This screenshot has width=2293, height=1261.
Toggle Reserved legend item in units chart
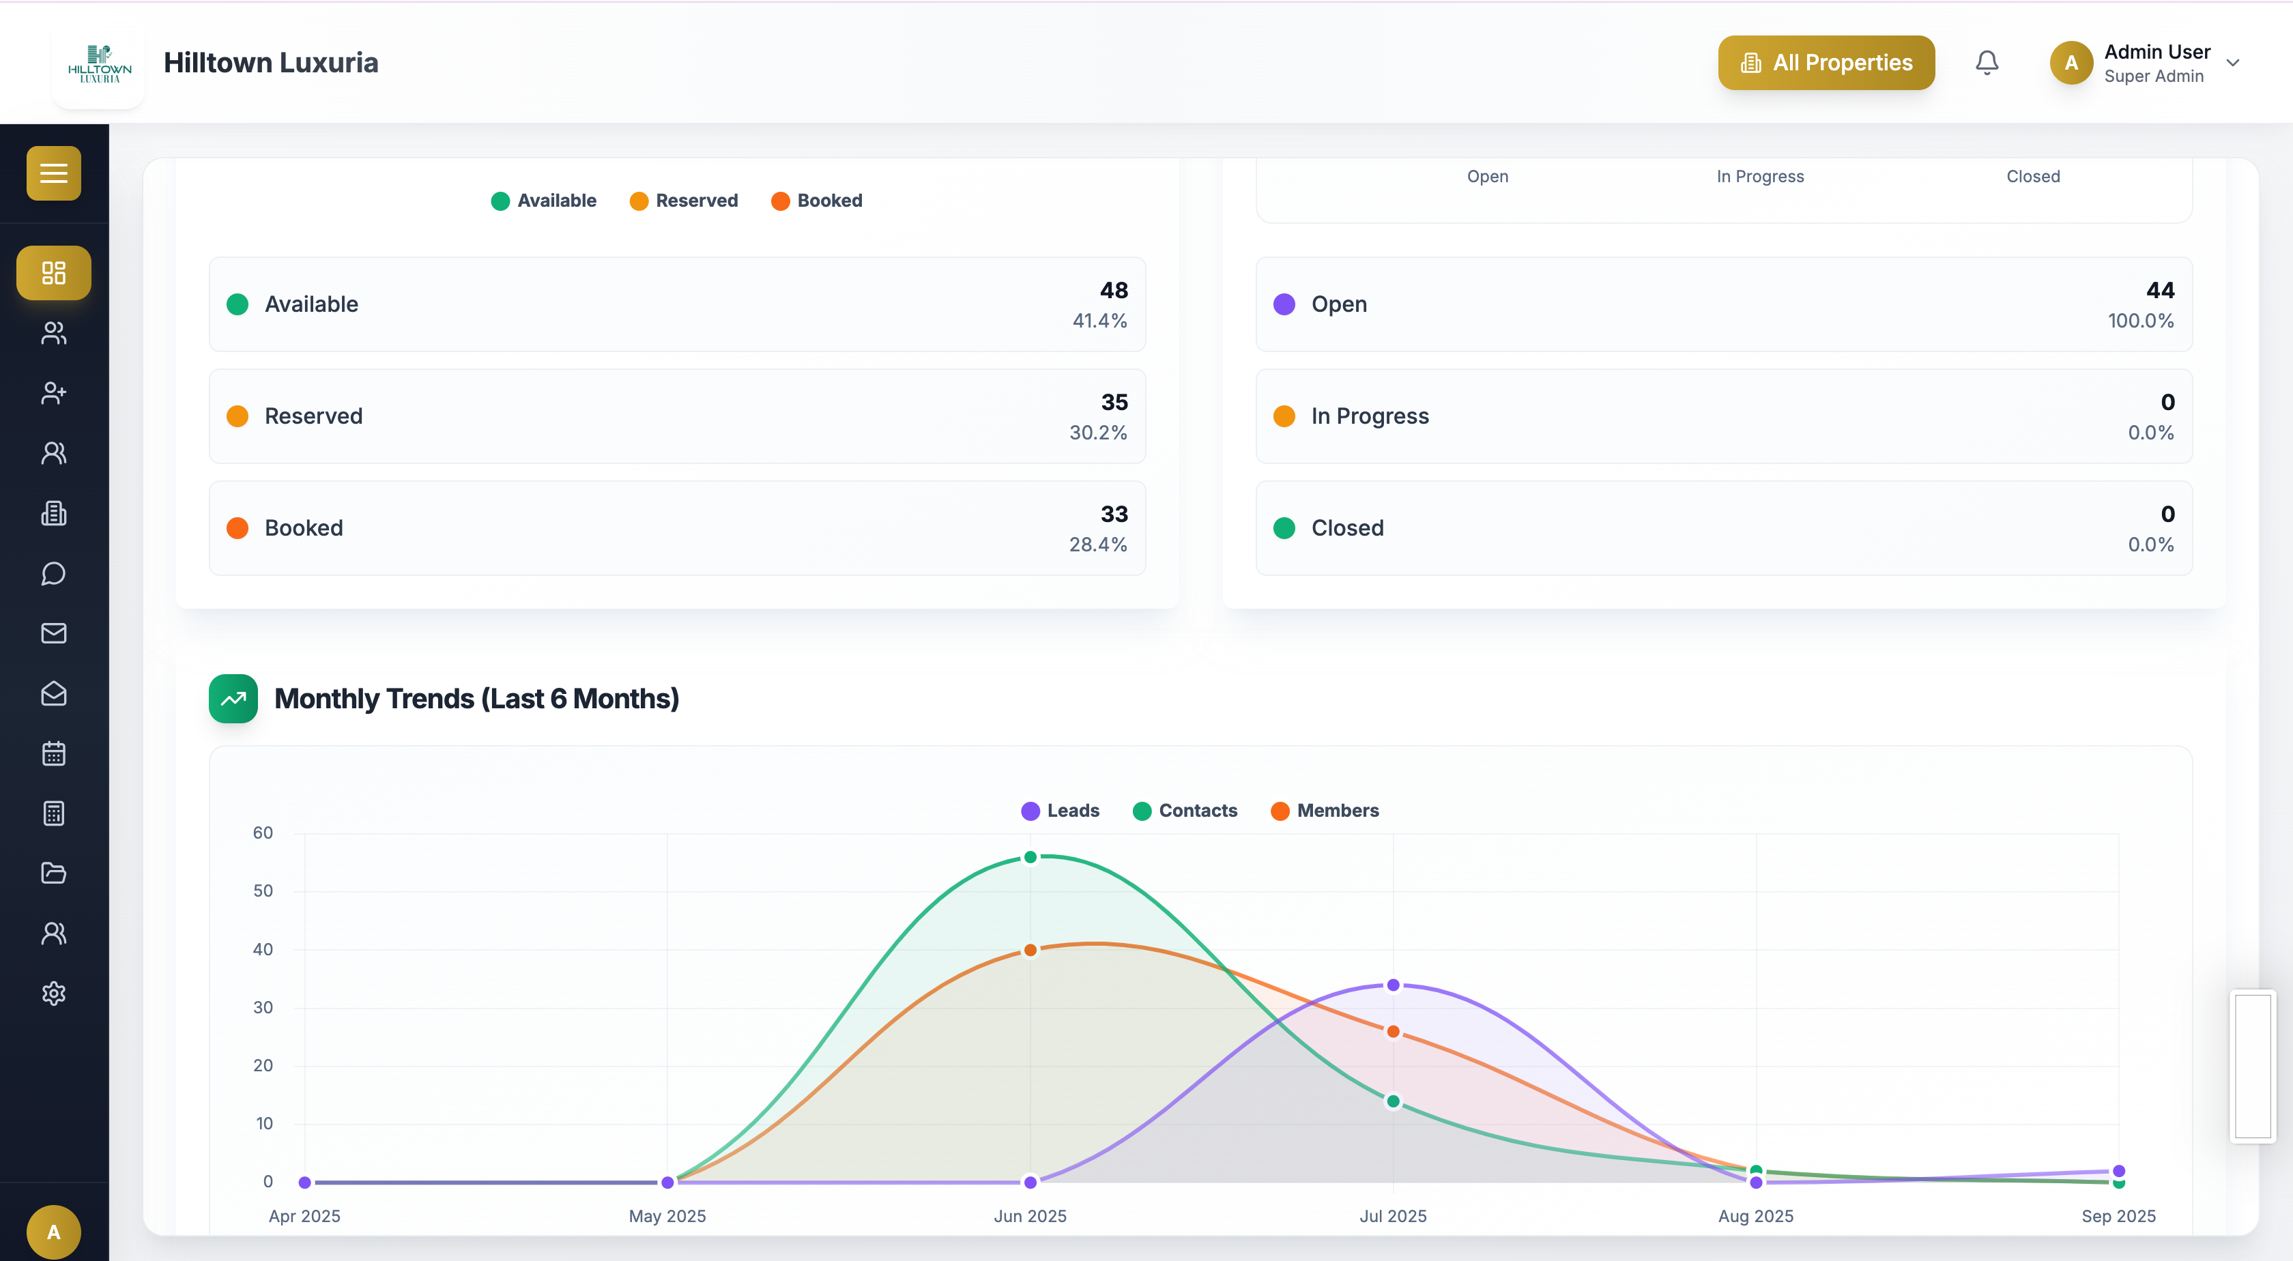coord(684,200)
